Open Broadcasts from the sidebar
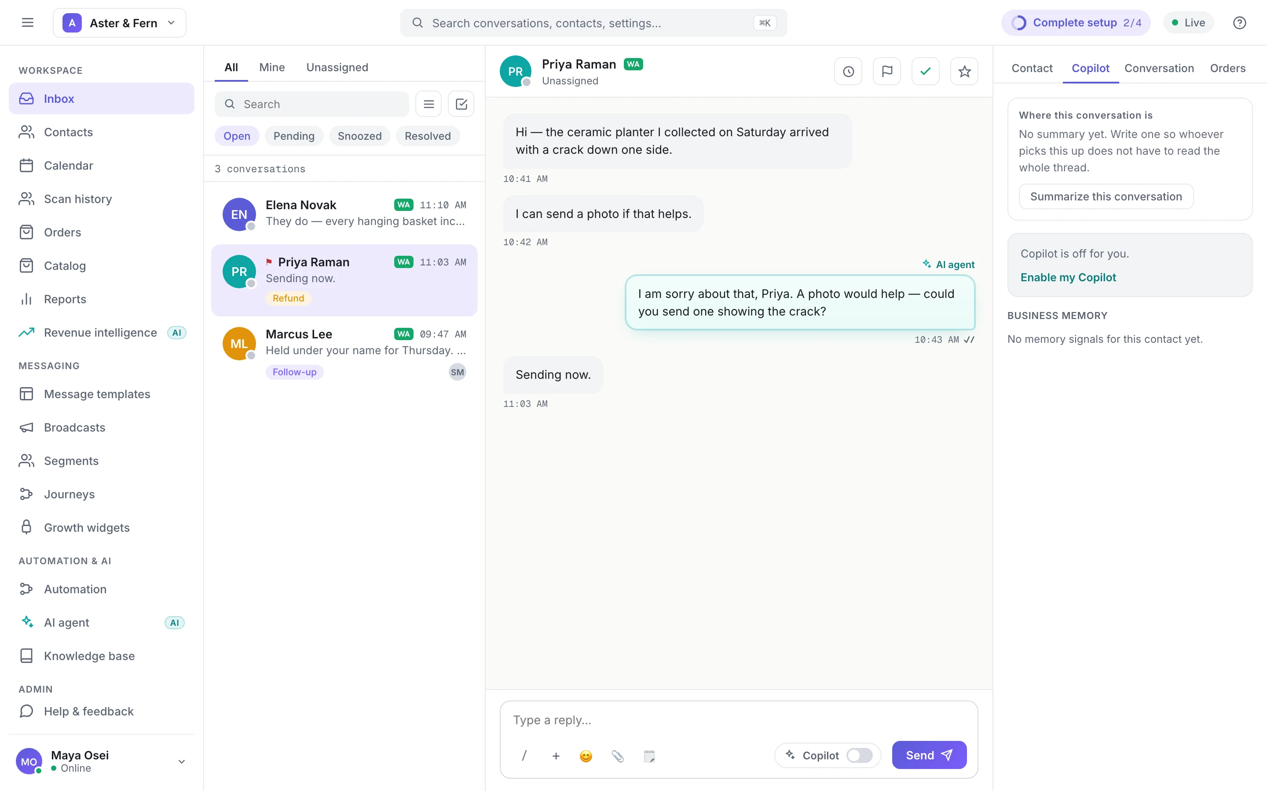The height and width of the screenshot is (791, 1267). (102, 428)
